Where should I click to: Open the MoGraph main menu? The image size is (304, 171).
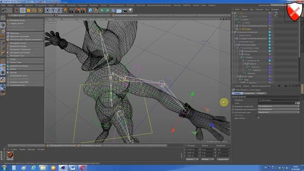pos(130,5)
